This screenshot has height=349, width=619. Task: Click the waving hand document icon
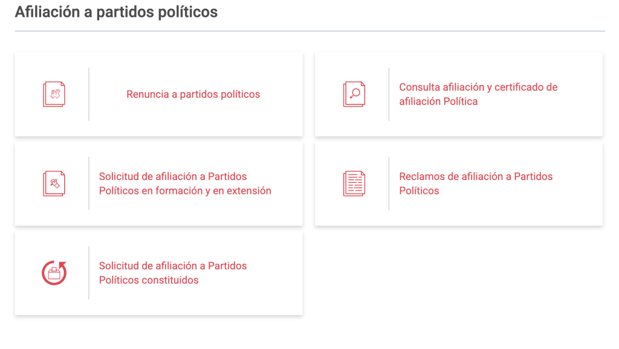click(54, 95)
